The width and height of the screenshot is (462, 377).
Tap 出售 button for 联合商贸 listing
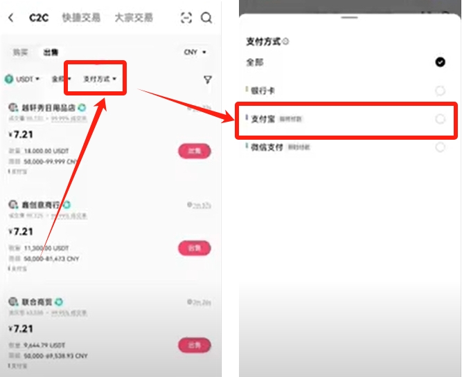click(x=195, y=345)
